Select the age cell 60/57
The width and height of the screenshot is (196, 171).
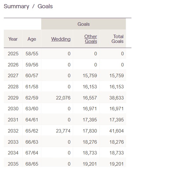32,76
